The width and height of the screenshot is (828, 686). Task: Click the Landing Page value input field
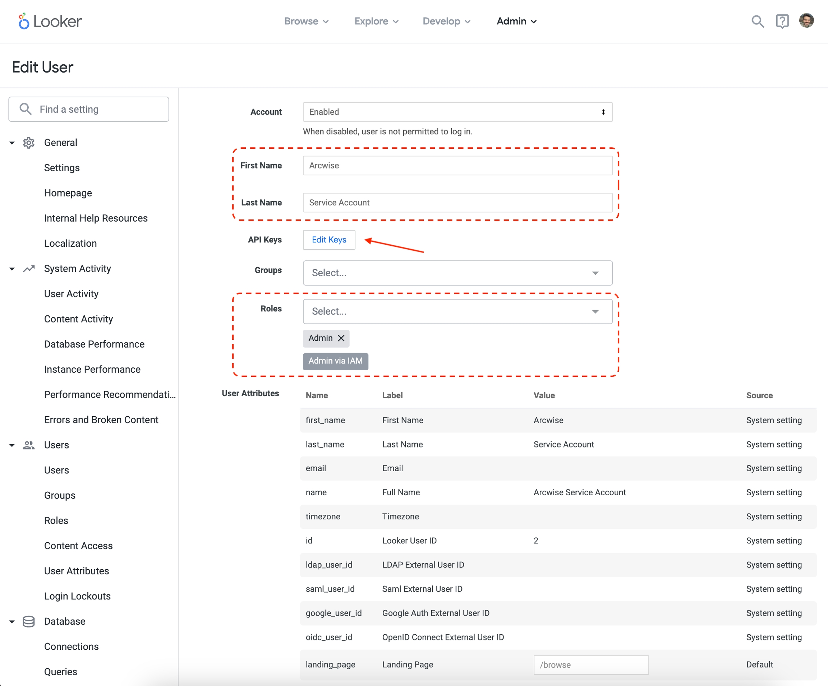click(x=591, y=665)
